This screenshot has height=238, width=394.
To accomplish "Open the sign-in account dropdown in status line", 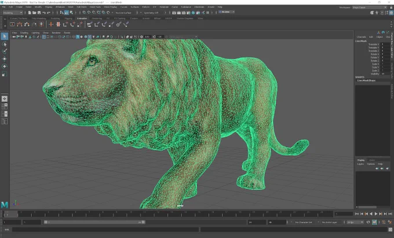I will [227, 12].
